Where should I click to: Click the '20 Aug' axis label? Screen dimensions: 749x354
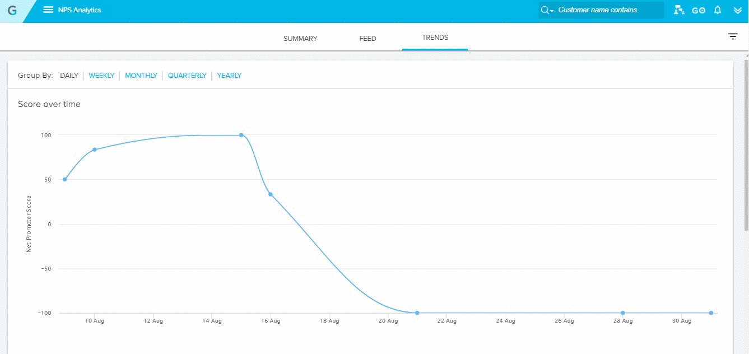point(388,321)
